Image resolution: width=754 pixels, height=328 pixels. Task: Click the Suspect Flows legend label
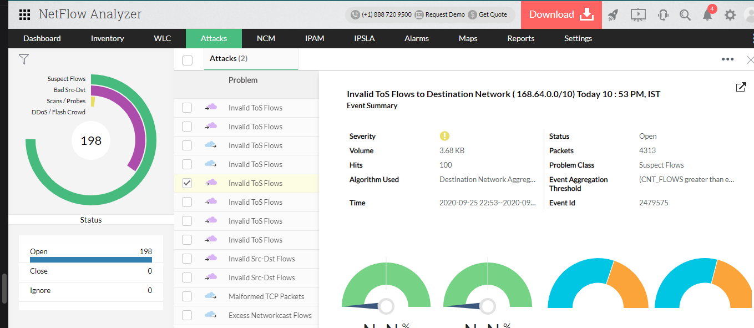[67, 79]
